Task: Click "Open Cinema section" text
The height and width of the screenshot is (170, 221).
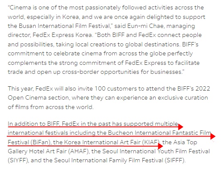Action: pos(39,98)
